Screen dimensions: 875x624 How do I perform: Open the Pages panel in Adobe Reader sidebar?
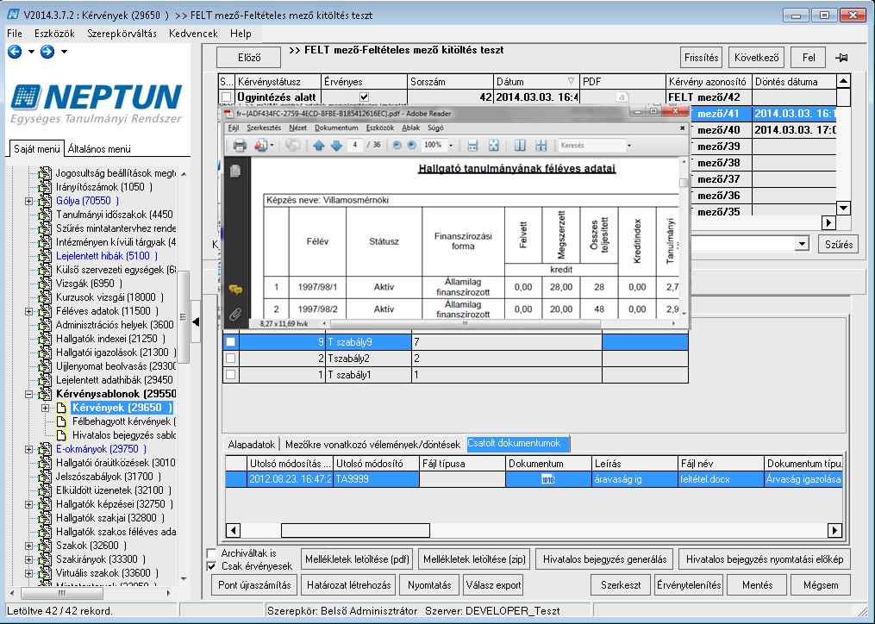pyautogui.click(x=235, y=171)
